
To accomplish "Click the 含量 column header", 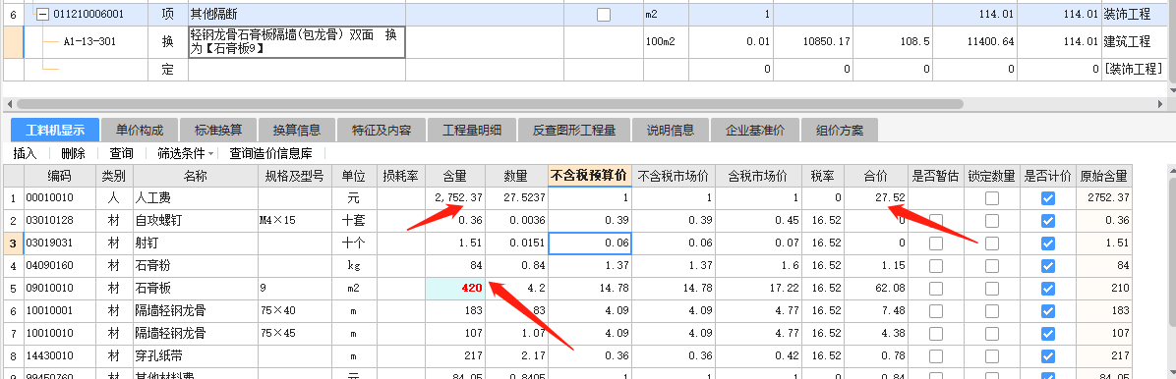I will click(454, 176).
